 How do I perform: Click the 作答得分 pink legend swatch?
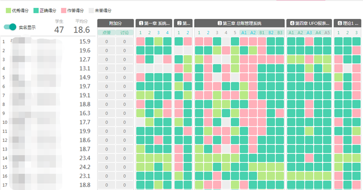63,10
